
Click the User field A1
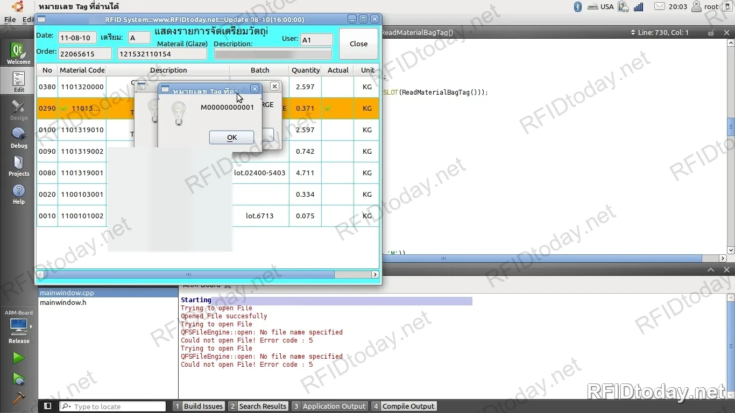[x=316, y=40]
